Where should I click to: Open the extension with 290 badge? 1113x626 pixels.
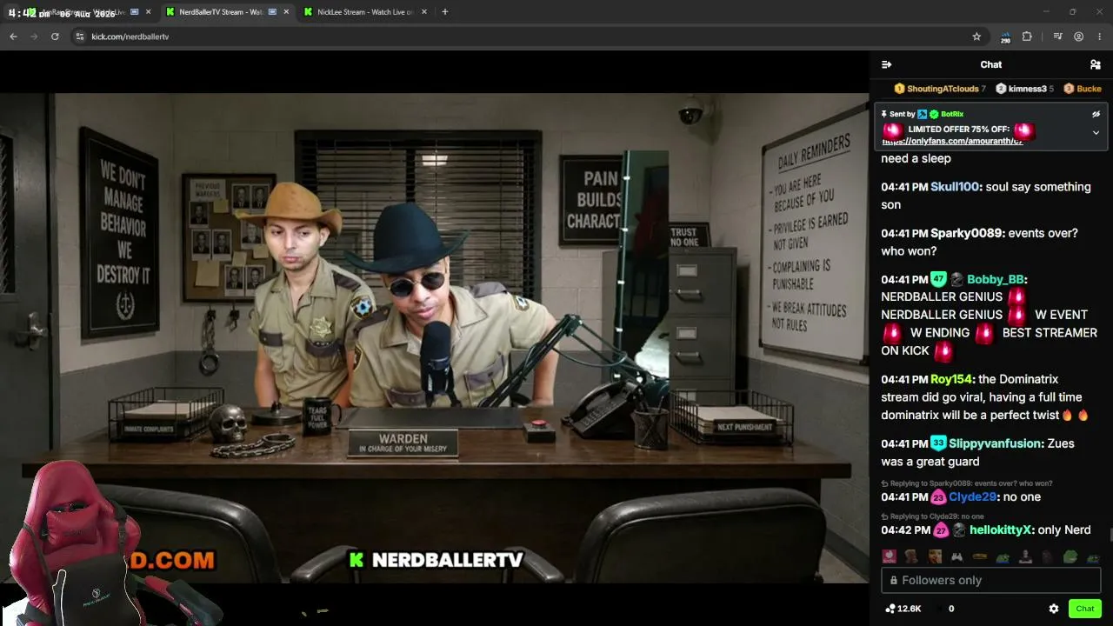click(1005, 37)
